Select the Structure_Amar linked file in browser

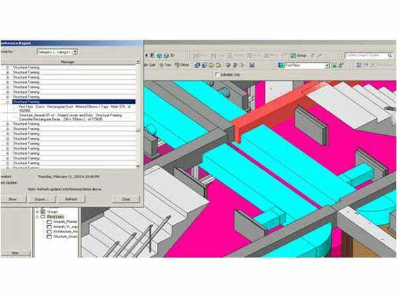click(66, 236)
